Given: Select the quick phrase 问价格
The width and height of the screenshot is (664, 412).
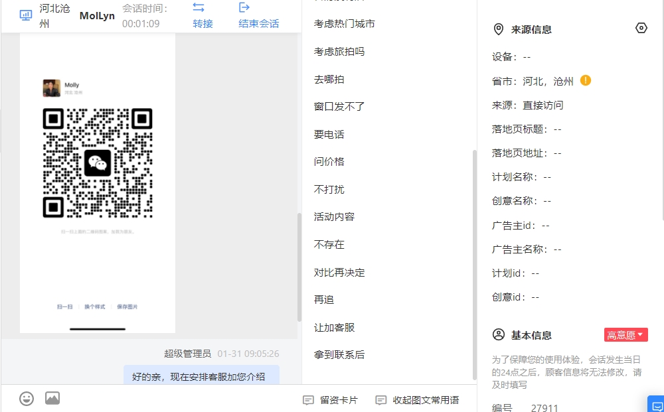Looking at the screenshot, I should click(x=329, y=162).
